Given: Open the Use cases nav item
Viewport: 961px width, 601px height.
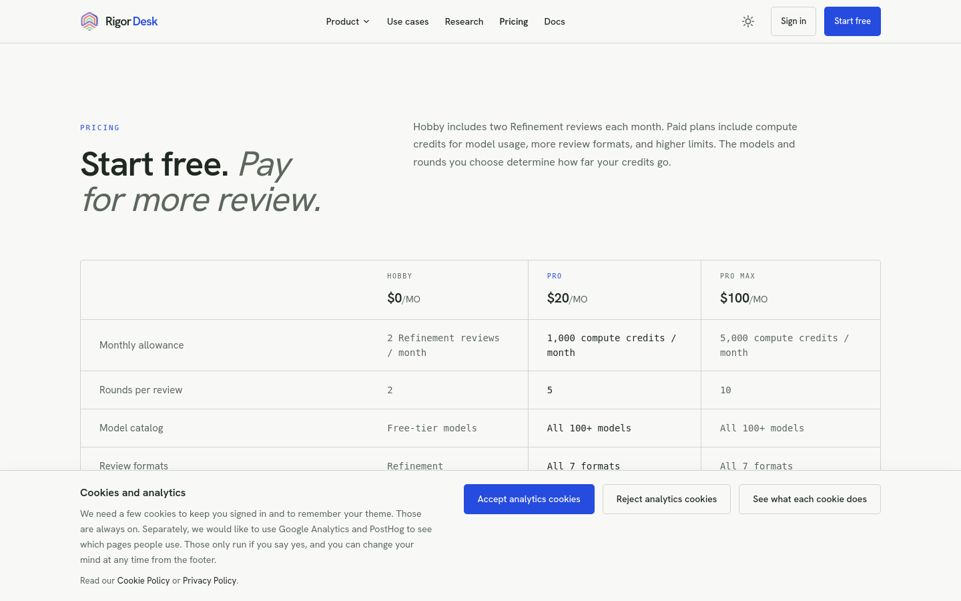Looking at the screenshot, I should tap(408, 21).
